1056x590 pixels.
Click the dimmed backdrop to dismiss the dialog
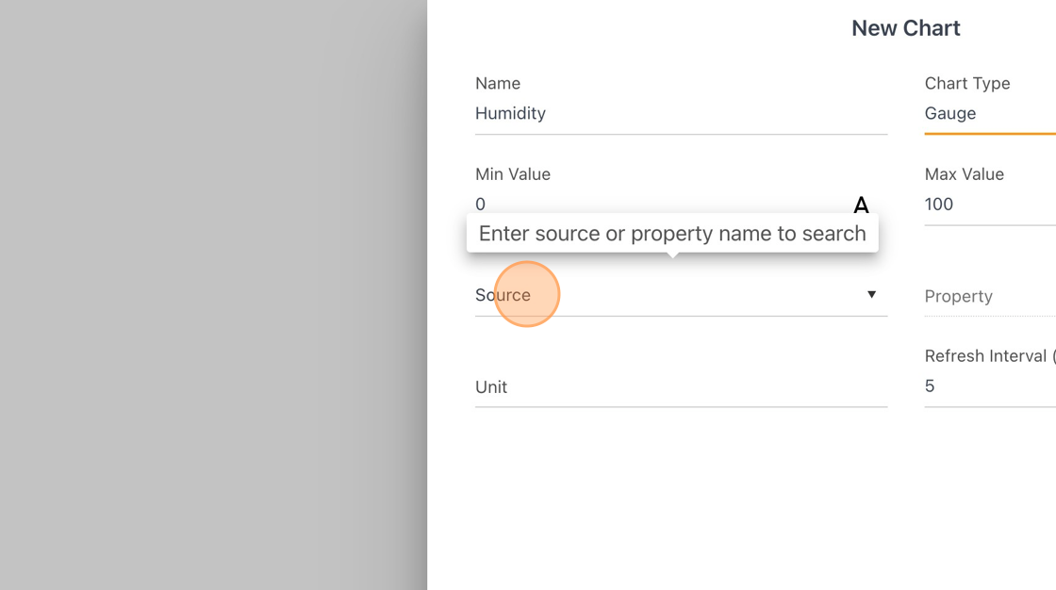pyautogui.click(x=213, y=295)
